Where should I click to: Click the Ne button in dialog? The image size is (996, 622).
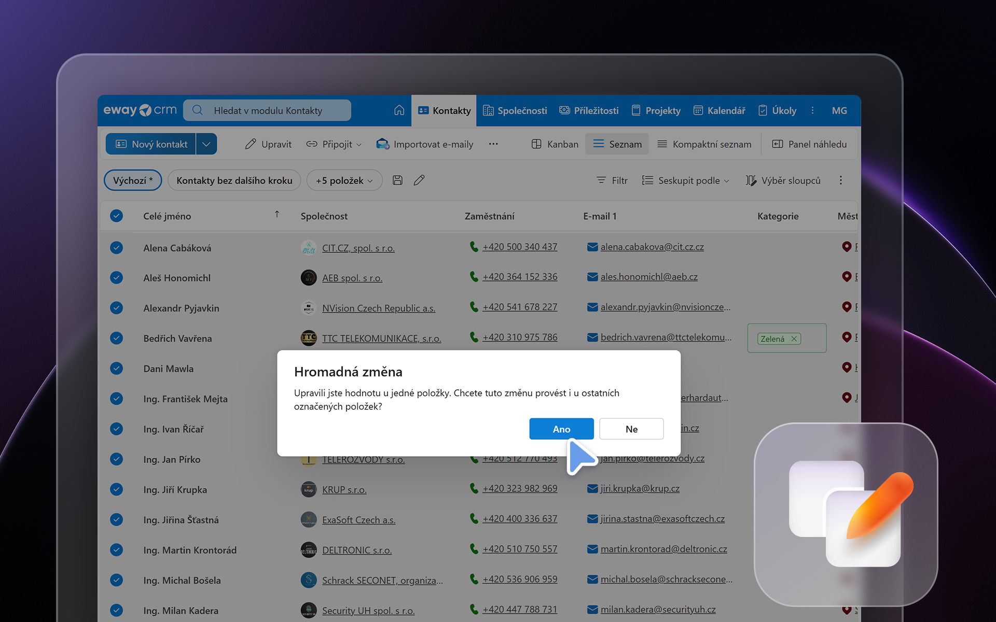631,429
